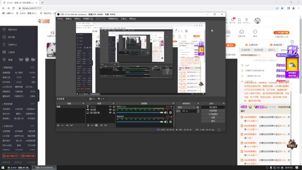The image size is (302, 170).
Task: Adjust microphone volume slider in mixer
Action: pyautogui.click(x=140, y=113)
